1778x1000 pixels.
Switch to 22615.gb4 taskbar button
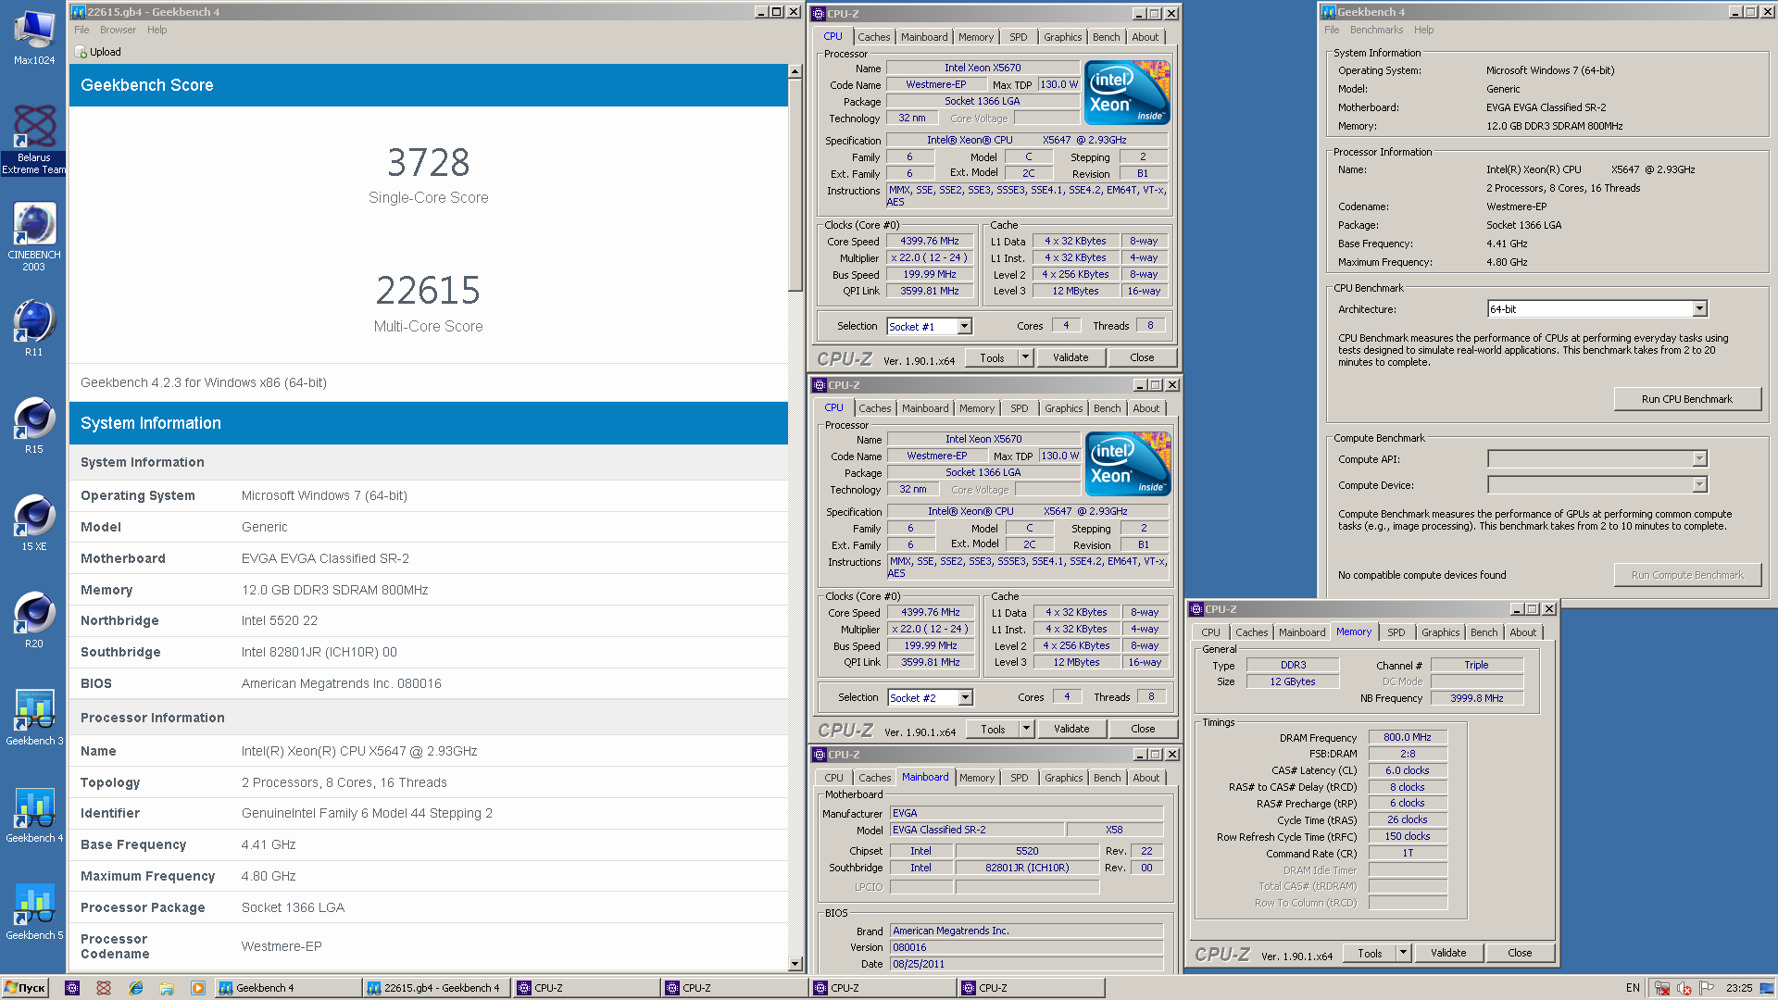pyautogui.click(x=436, y=988)
